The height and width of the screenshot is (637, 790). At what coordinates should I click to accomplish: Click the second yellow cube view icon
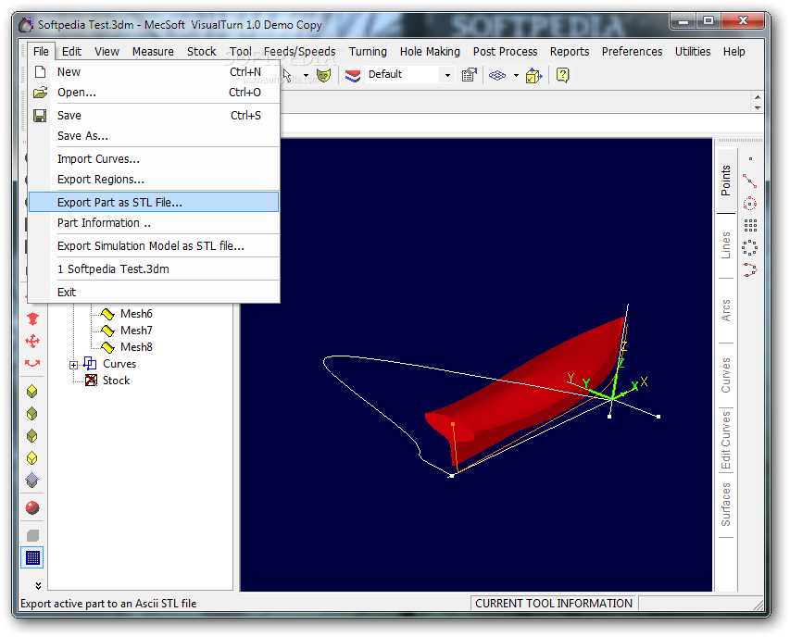32,414
